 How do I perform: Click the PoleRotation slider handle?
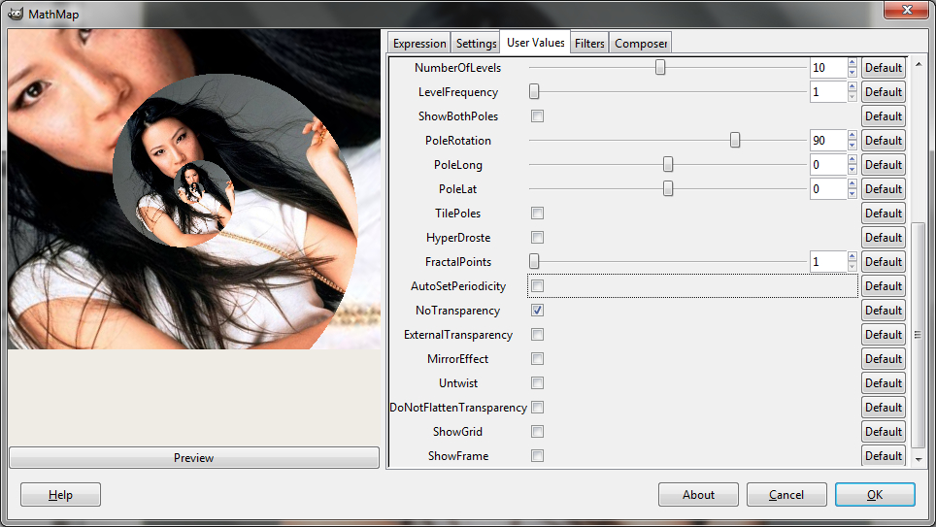pyautogui.click(x=735, y=140)
